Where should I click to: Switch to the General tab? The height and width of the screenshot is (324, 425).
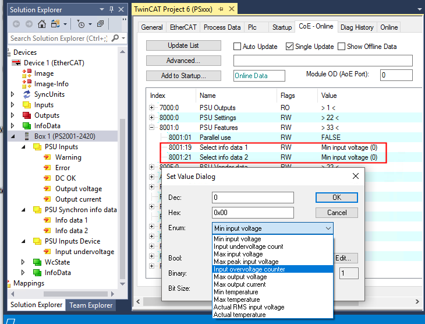(x=152, y=27)
